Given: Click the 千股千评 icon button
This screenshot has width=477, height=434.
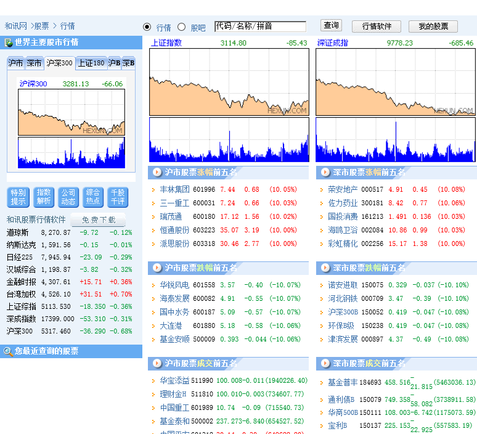Looking at the screenshot, I should 118,197.
